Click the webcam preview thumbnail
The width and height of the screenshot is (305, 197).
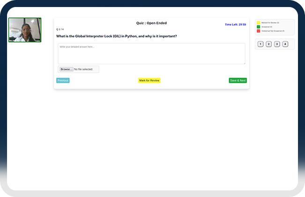(25, 30)
